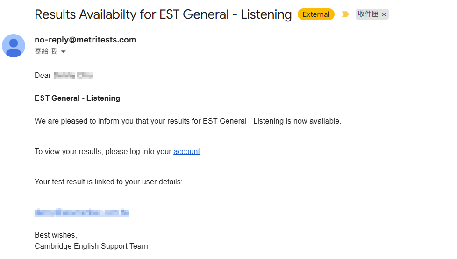457x259 pixels.
Task: Open the blue 'account' hyperlink
Action: coord(186,151)
